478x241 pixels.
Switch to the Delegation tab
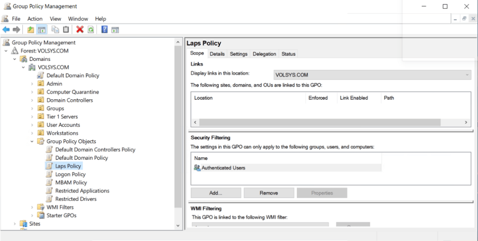click(264, 54)
